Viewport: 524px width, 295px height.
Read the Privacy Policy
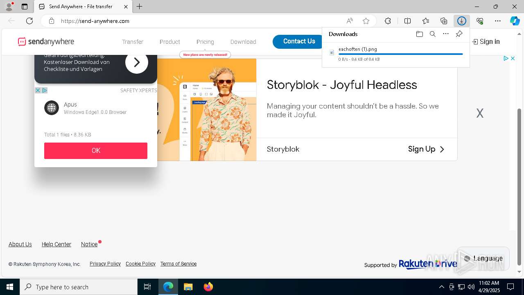coord(105,264)
